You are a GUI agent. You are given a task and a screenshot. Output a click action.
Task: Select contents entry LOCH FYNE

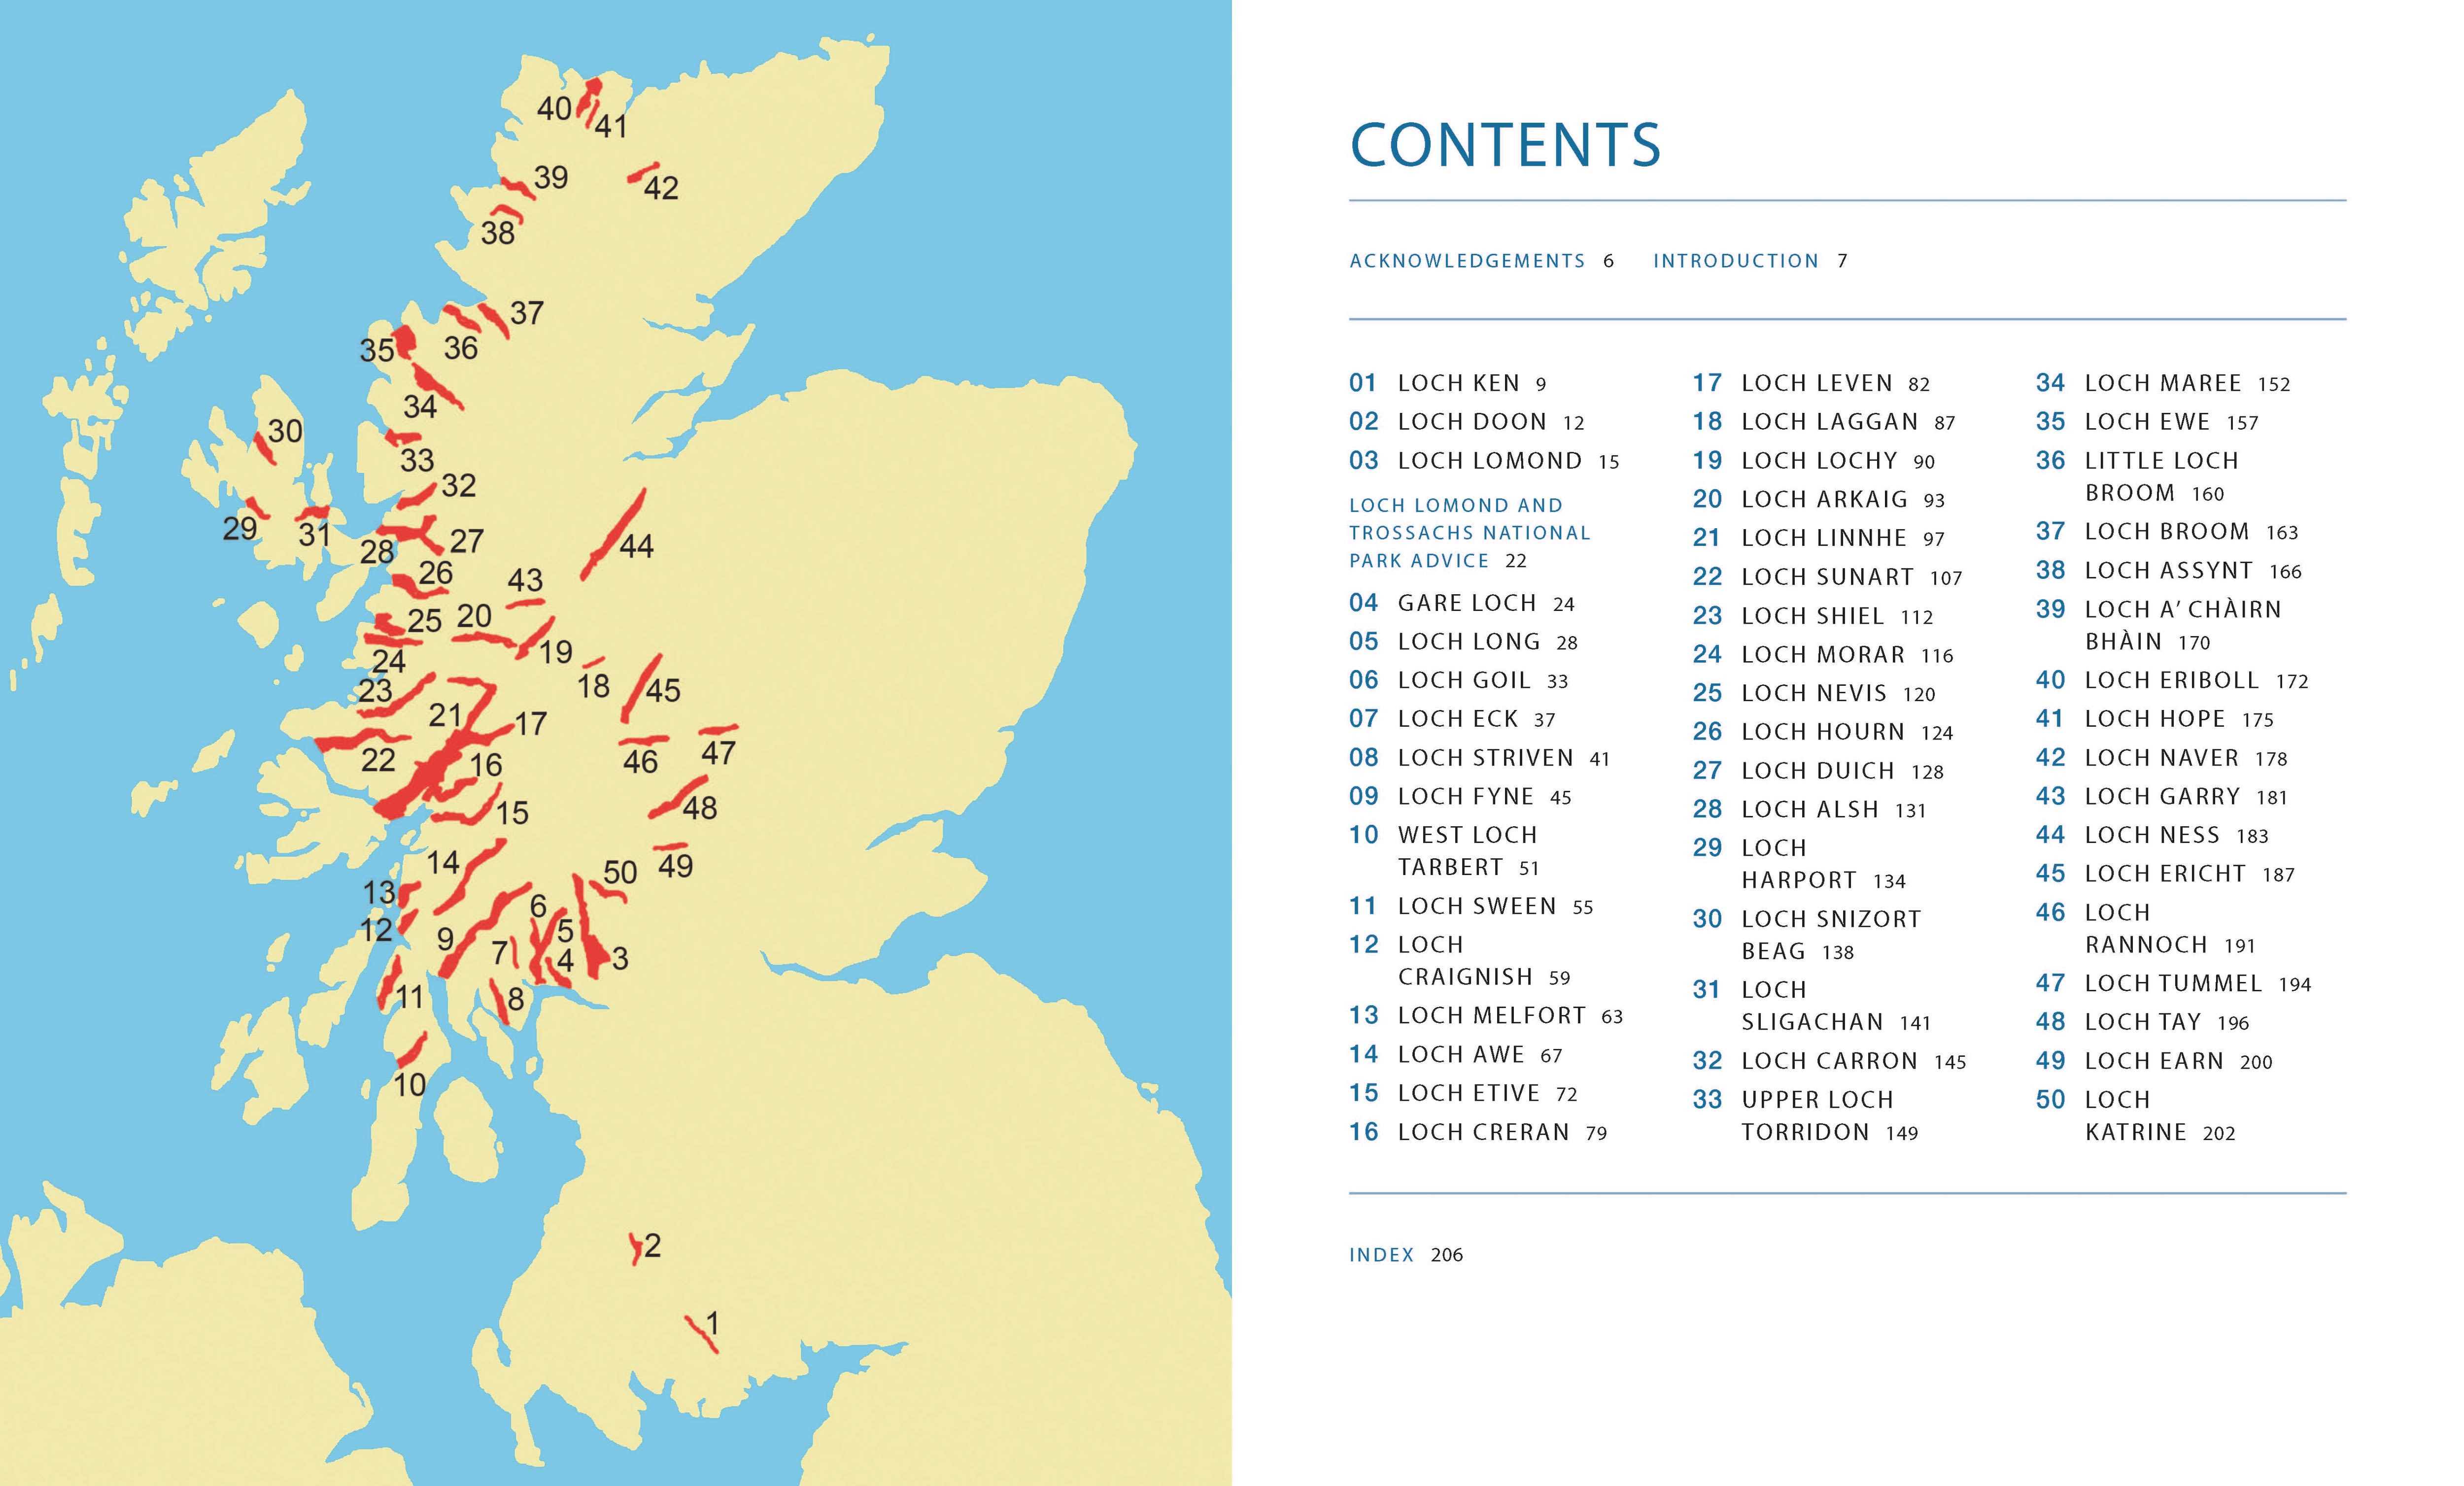pos(1460,797)
